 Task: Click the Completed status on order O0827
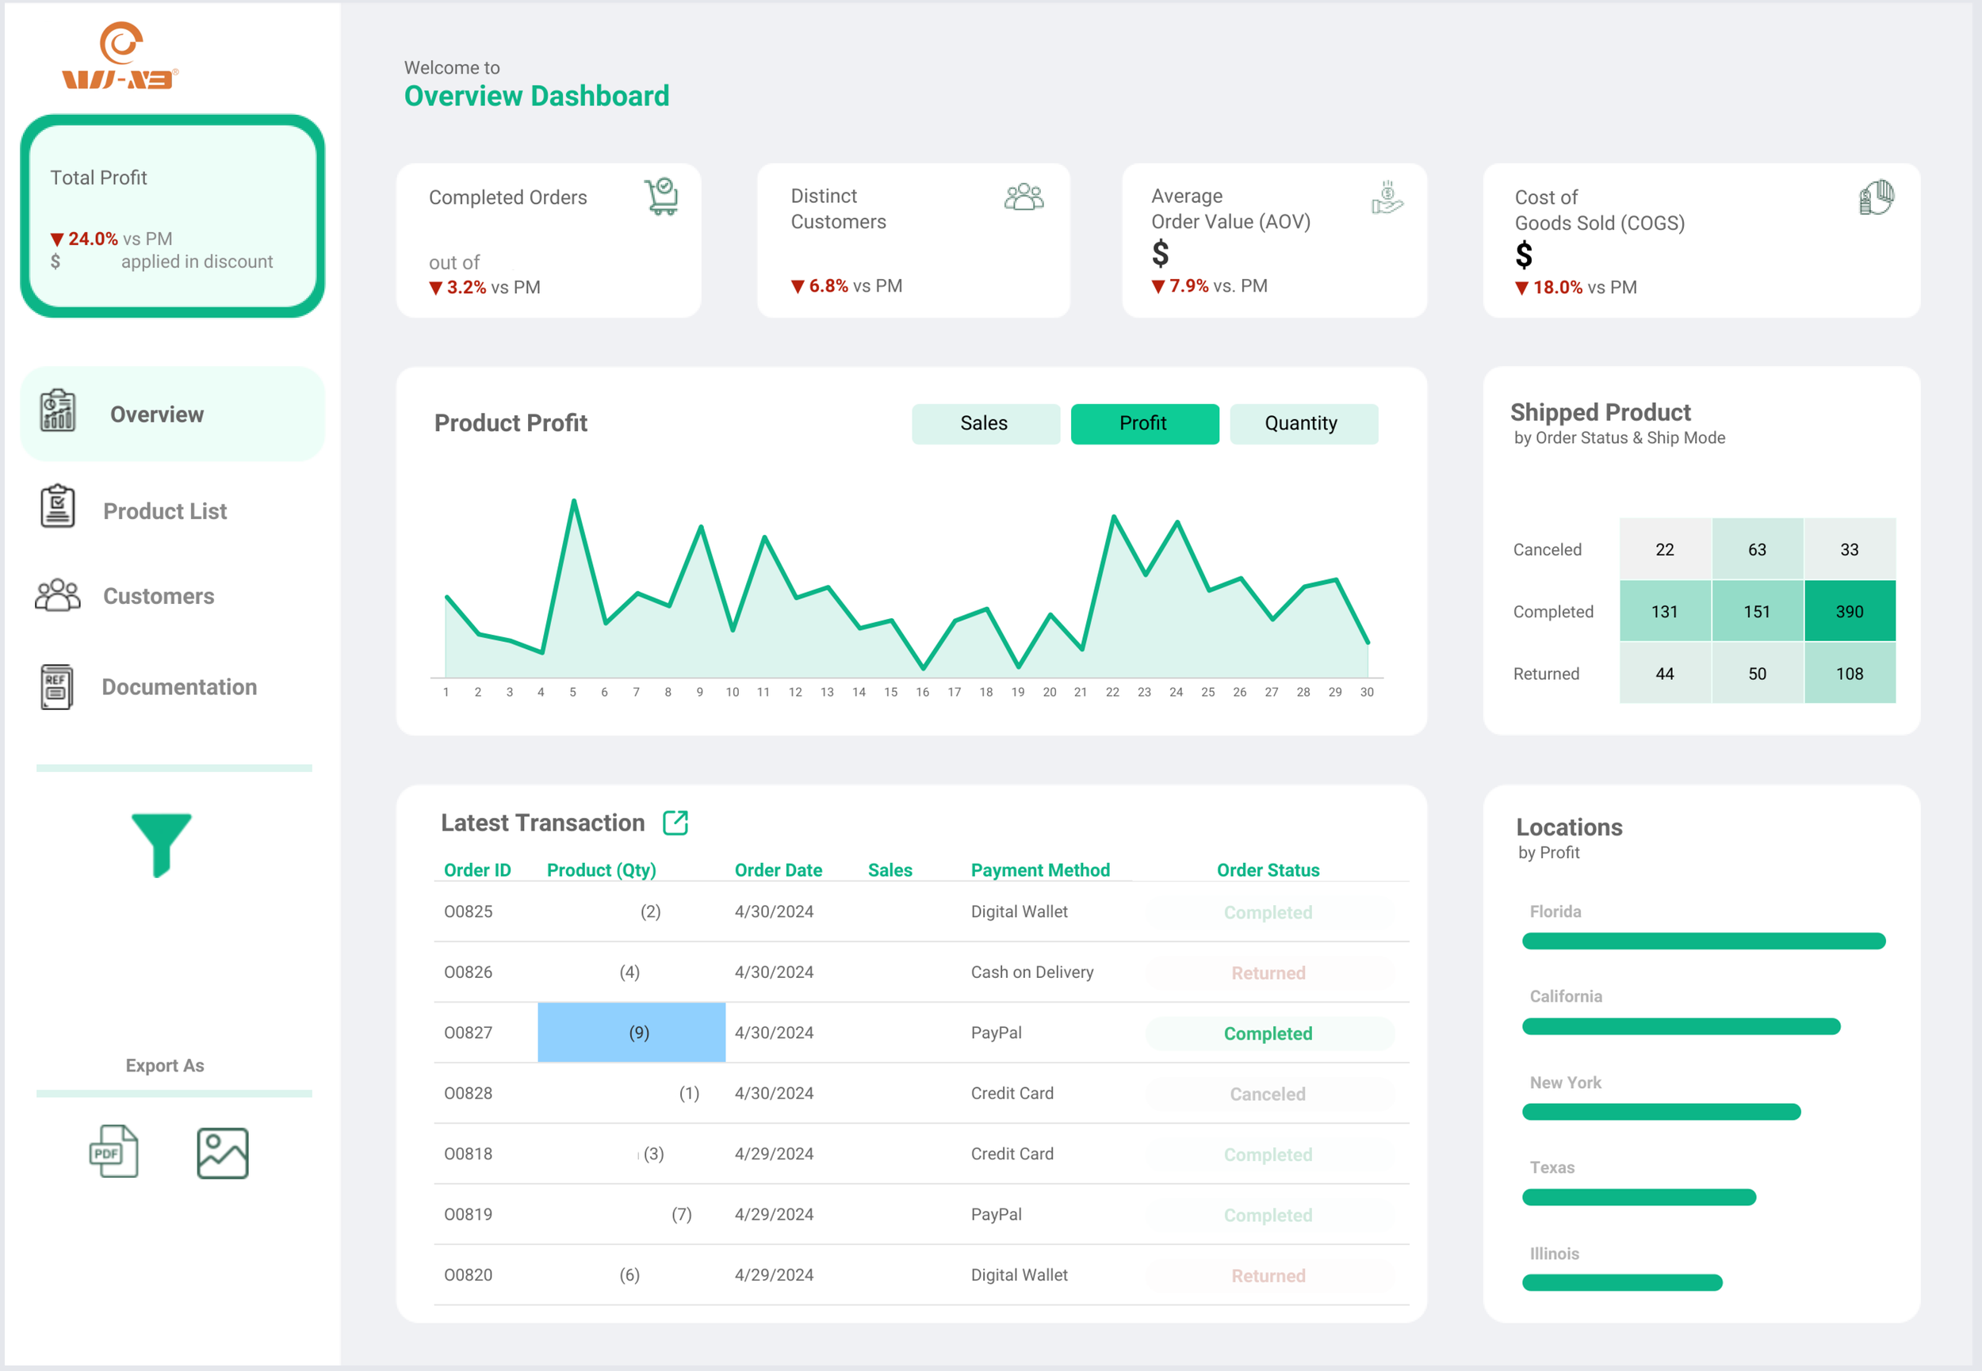[1267, 1033]
